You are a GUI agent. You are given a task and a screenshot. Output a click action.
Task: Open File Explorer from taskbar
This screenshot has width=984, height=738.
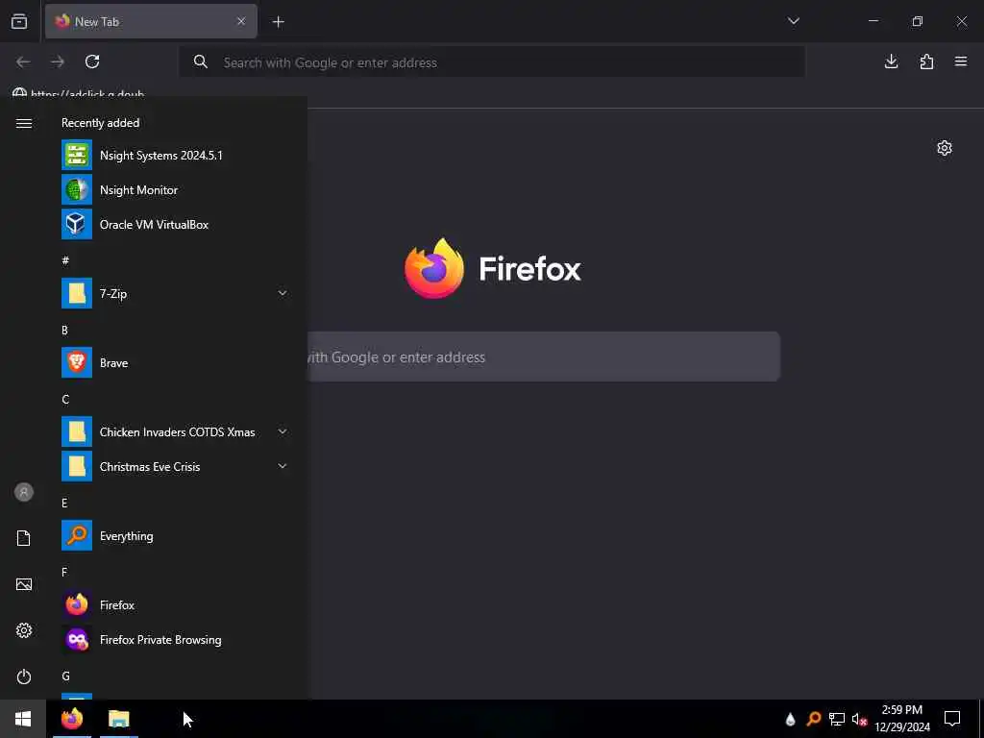coord(118,719)
